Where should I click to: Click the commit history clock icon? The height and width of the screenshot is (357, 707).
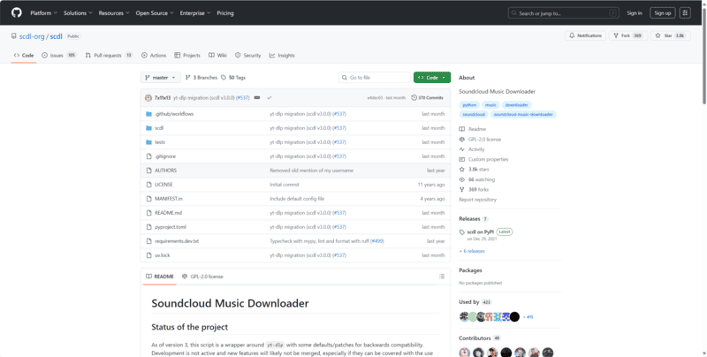(x=414, y=97)
